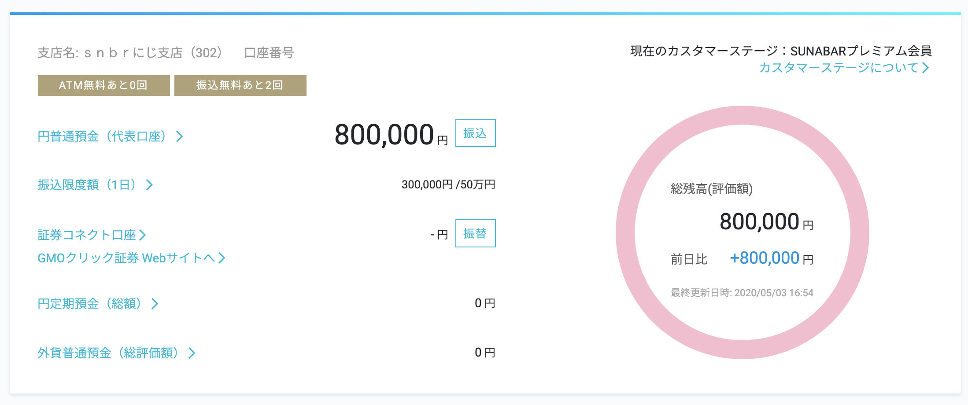The image size is (968, 405).
Task: Open 円普通預金（代表口座） link
Action: [102, 136]
